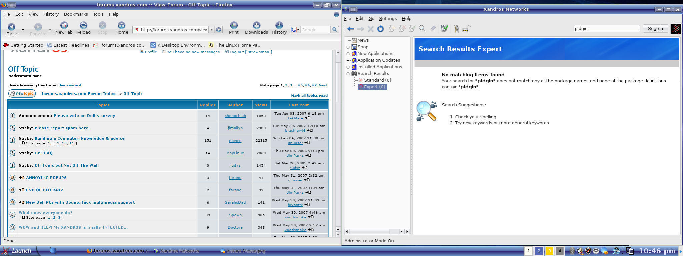Select Standard (0) search results

(377, 80)
